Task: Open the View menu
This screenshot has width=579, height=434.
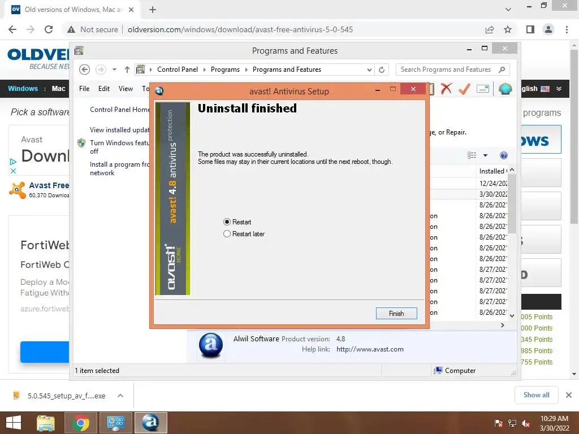Action: [126, 89]
